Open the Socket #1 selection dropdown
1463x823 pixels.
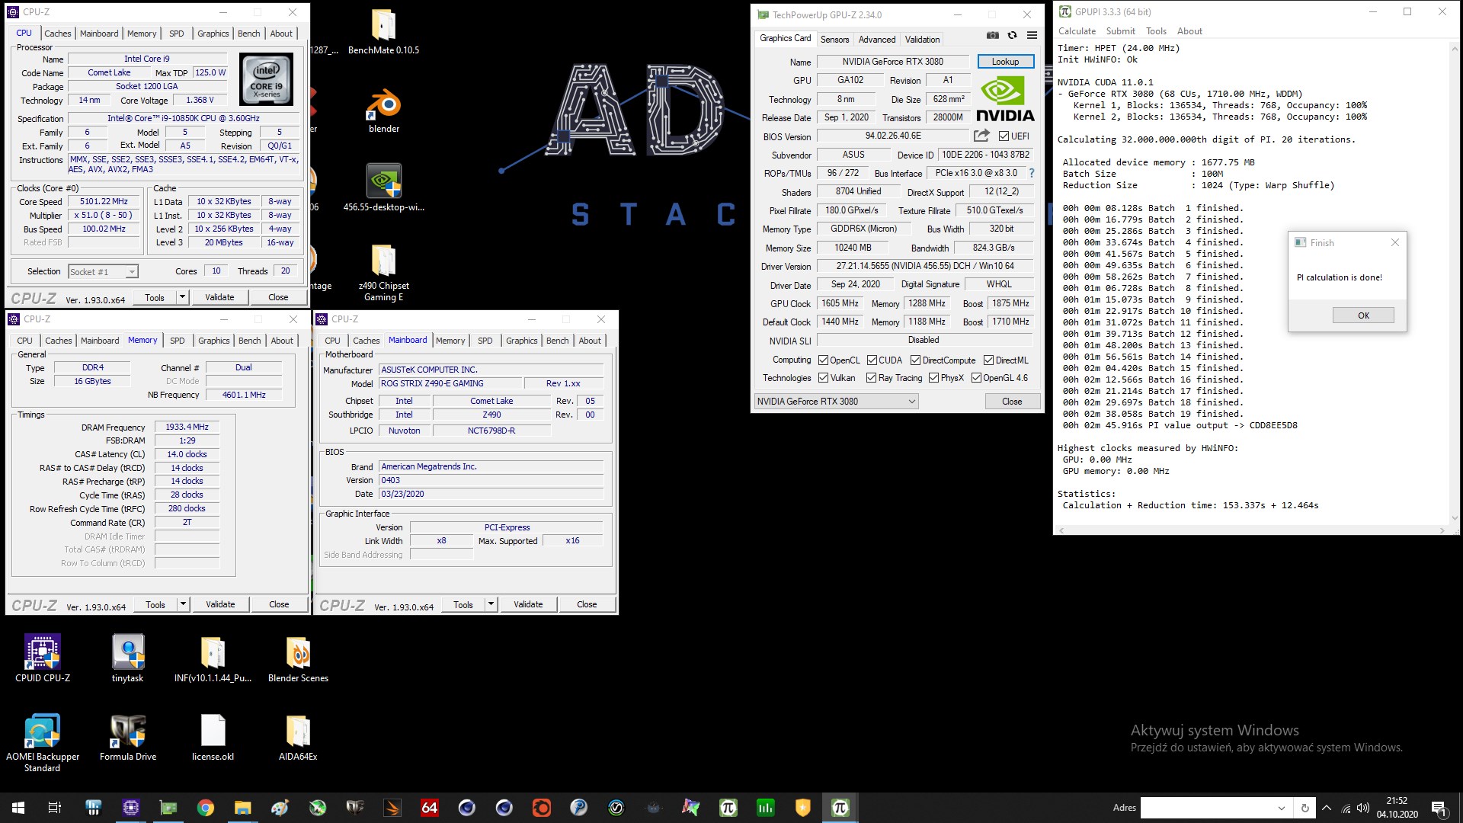tap(103, 272)
